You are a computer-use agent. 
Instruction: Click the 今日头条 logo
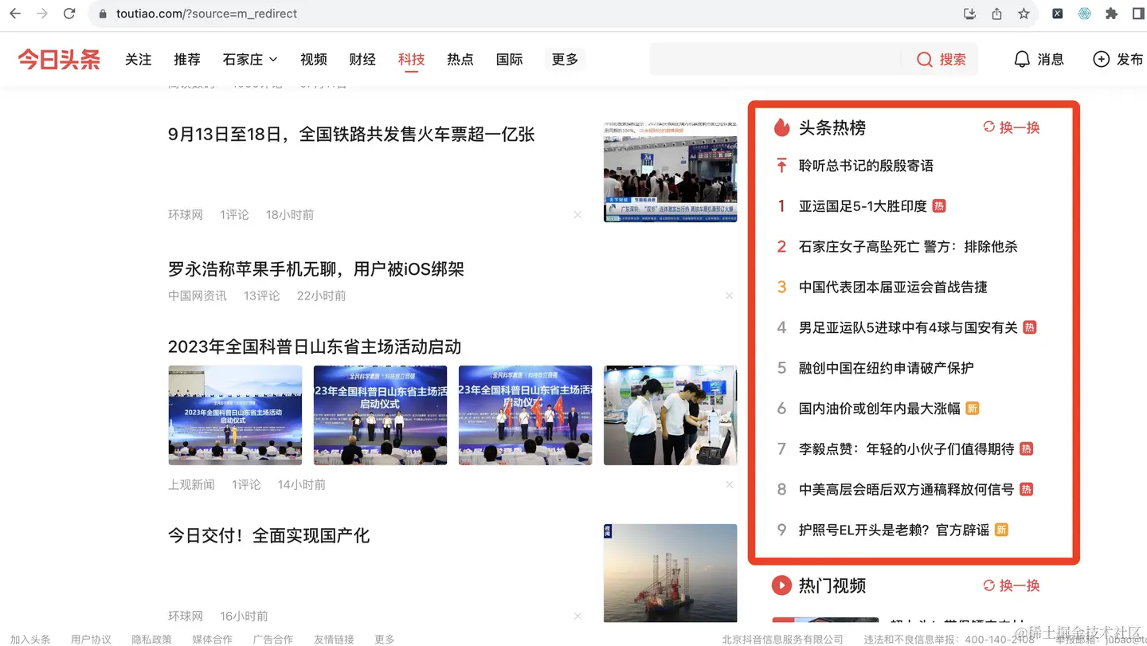[59, 59]
